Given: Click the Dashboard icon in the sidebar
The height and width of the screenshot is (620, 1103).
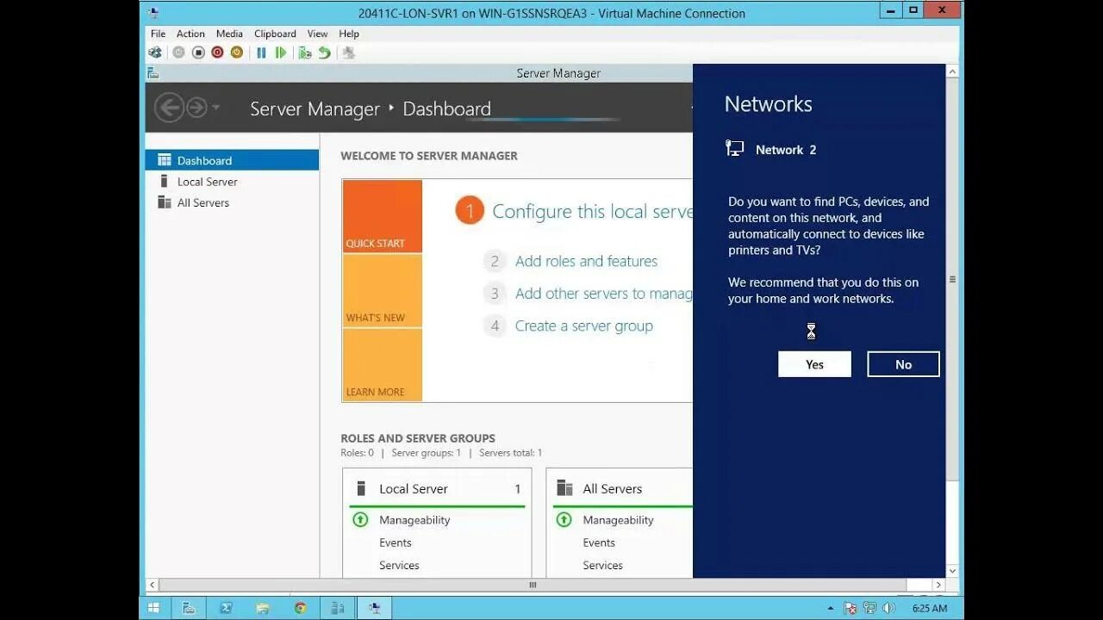Looking at the screenshot, I should (x=165, y=160).
